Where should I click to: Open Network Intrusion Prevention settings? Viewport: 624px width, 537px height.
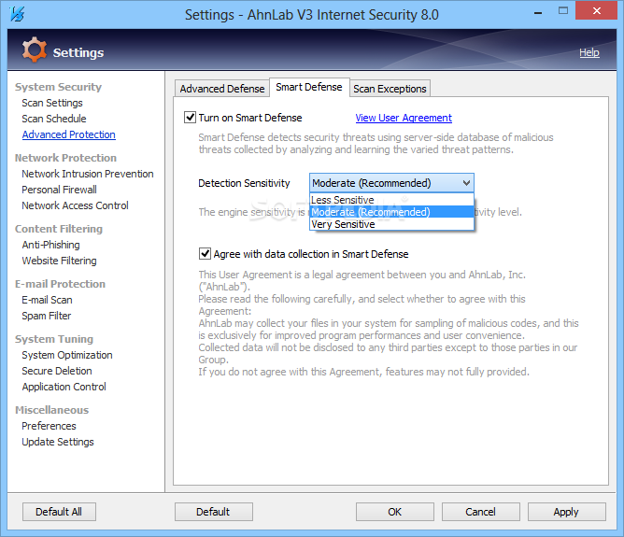[x=88, y=174]
